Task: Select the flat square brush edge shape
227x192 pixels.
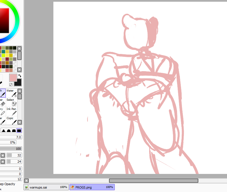Action: pos(19,131)
